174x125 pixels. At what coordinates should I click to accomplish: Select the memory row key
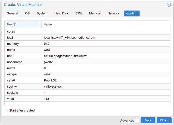13,44
